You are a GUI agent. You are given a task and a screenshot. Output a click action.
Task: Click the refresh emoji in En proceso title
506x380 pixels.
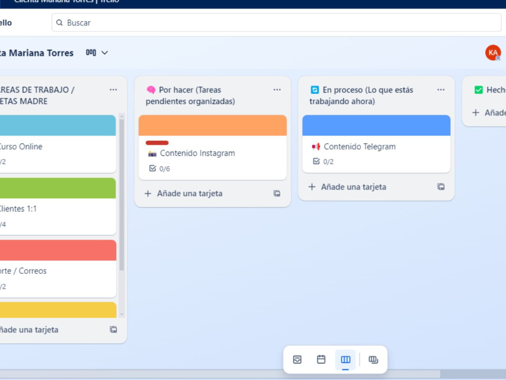pyautogui.click(x=315, y=90)
